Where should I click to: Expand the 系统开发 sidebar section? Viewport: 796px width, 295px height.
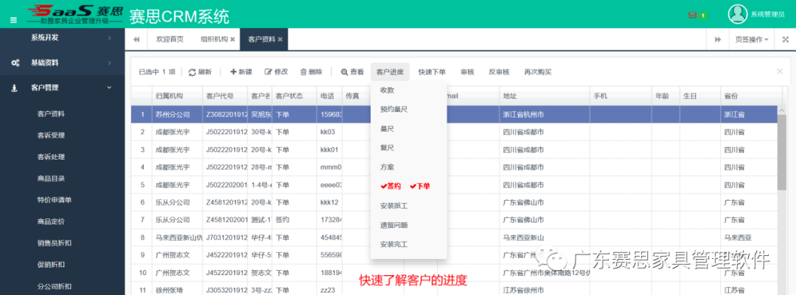coord(63,38)
